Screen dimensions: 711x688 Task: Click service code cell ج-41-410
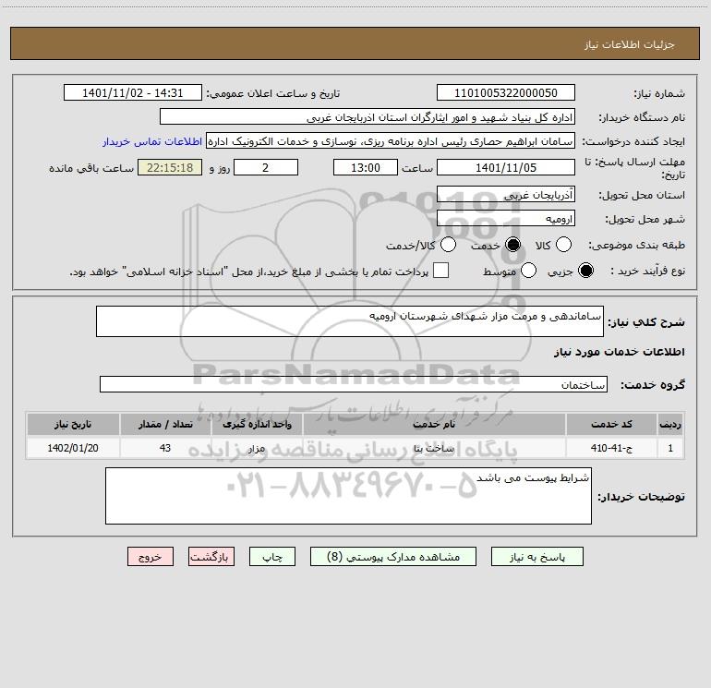point(611,448)
